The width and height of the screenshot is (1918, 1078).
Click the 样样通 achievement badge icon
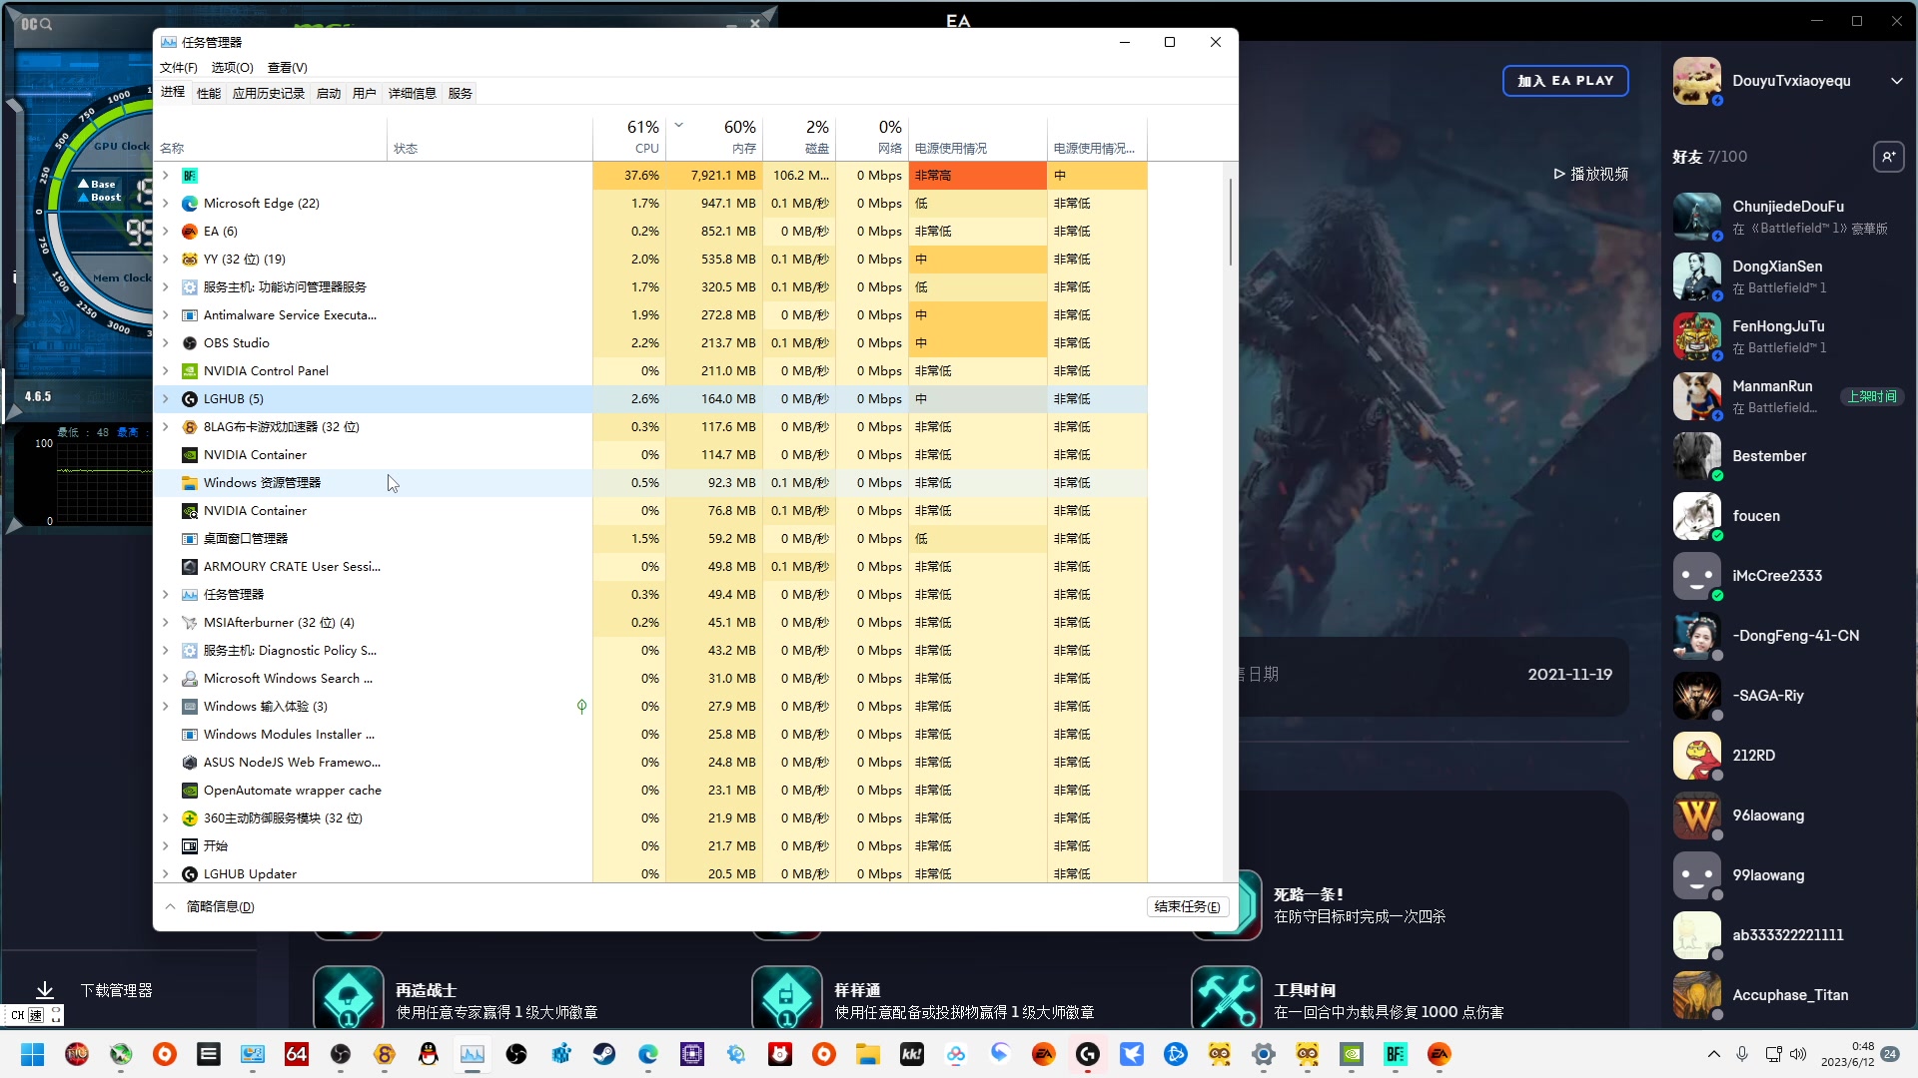click(787, 998)
